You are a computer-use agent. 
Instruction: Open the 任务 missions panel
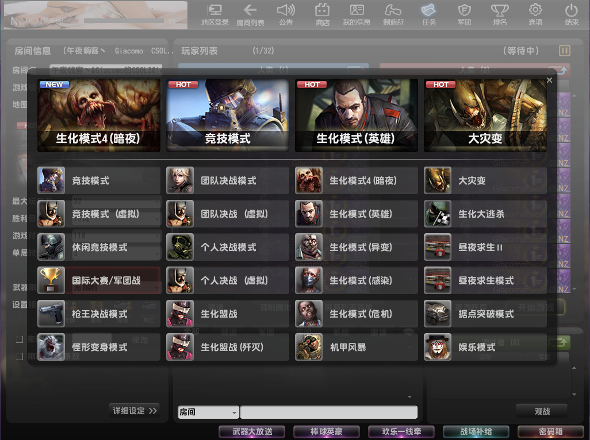[x=428, y=14]
